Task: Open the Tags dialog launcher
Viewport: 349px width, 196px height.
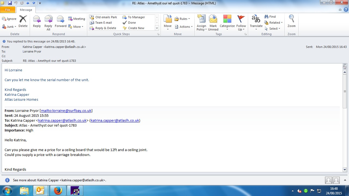Action: tap(246, 34)
